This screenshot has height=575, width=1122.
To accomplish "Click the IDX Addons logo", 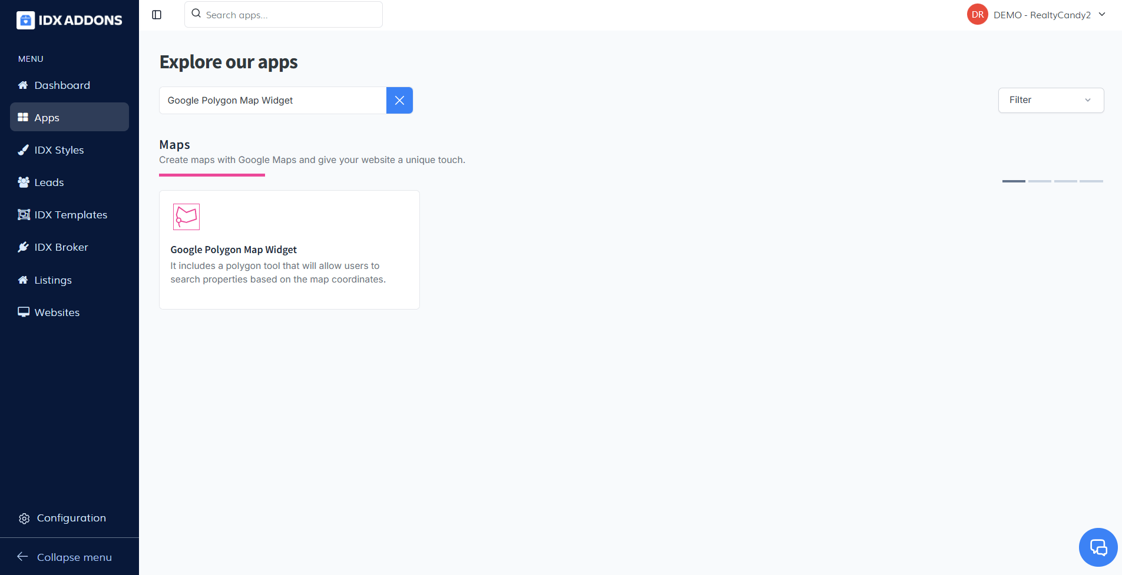I will point(69,20).
